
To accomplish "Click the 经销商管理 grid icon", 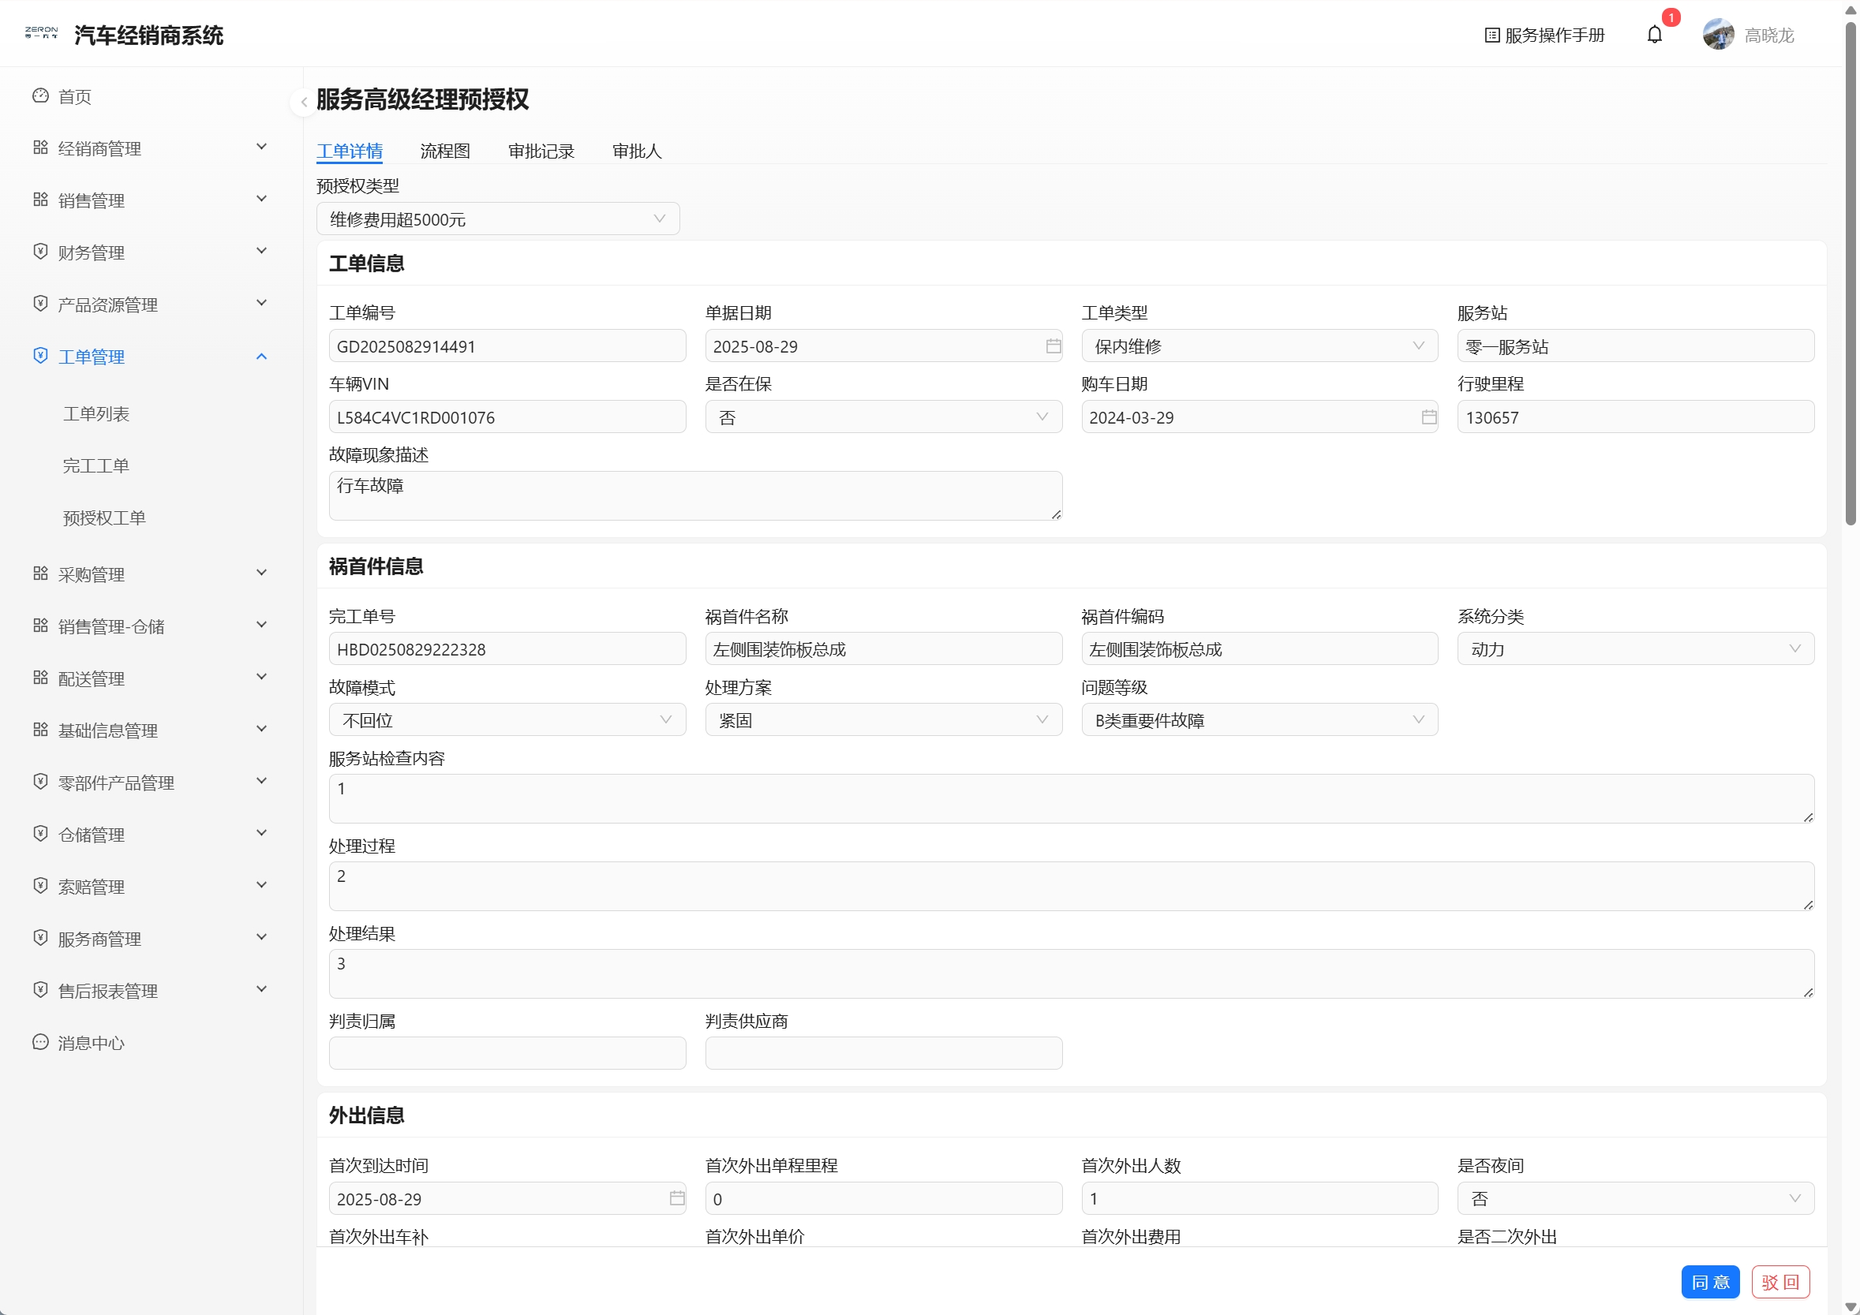I will (x=40, y=148).
